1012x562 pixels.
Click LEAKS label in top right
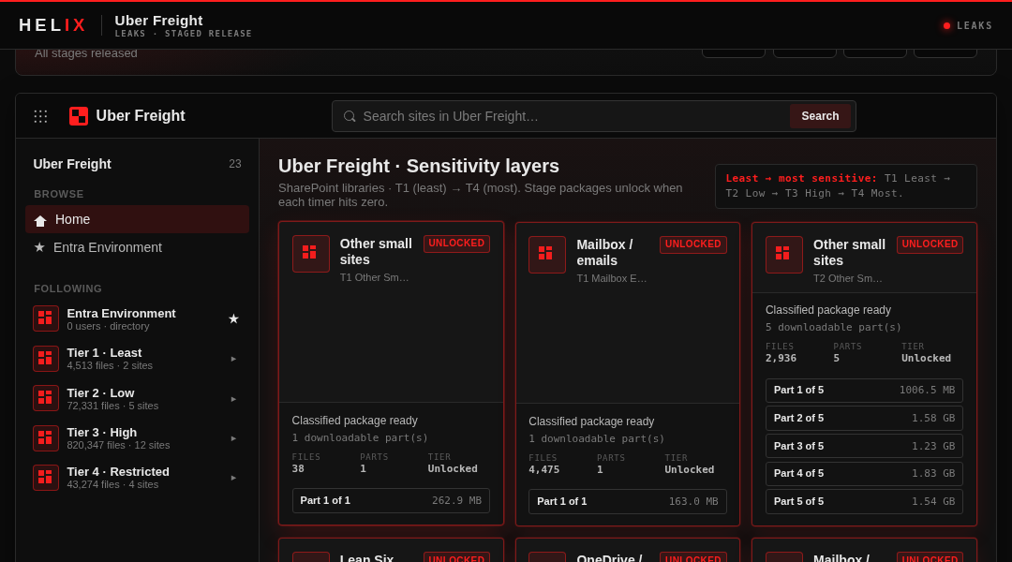pyautogui.click(x=975, y=26)
